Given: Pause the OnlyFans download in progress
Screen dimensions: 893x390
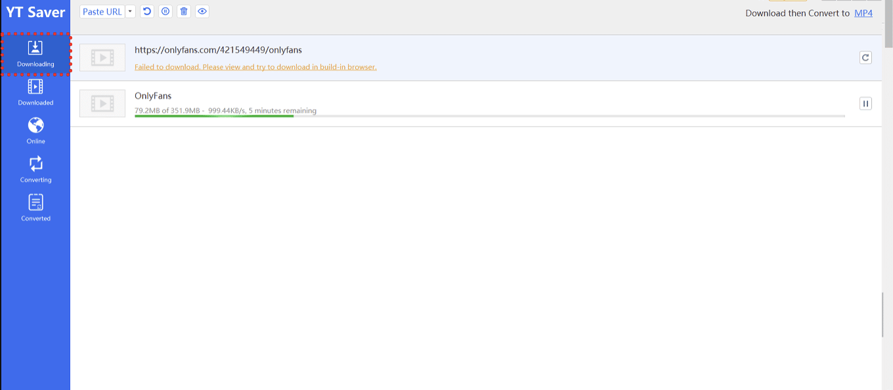Looking at the screenshot, I should tap(865, 103).
